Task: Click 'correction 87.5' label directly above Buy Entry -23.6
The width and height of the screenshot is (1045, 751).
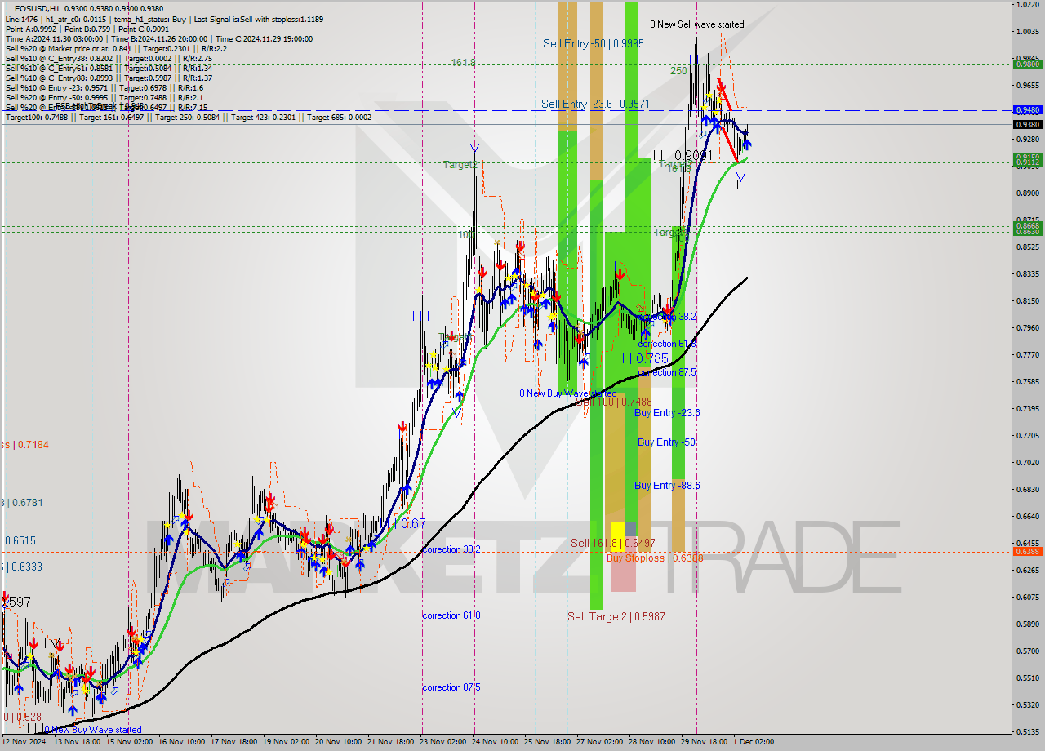Action: click(x=667, y=372)
